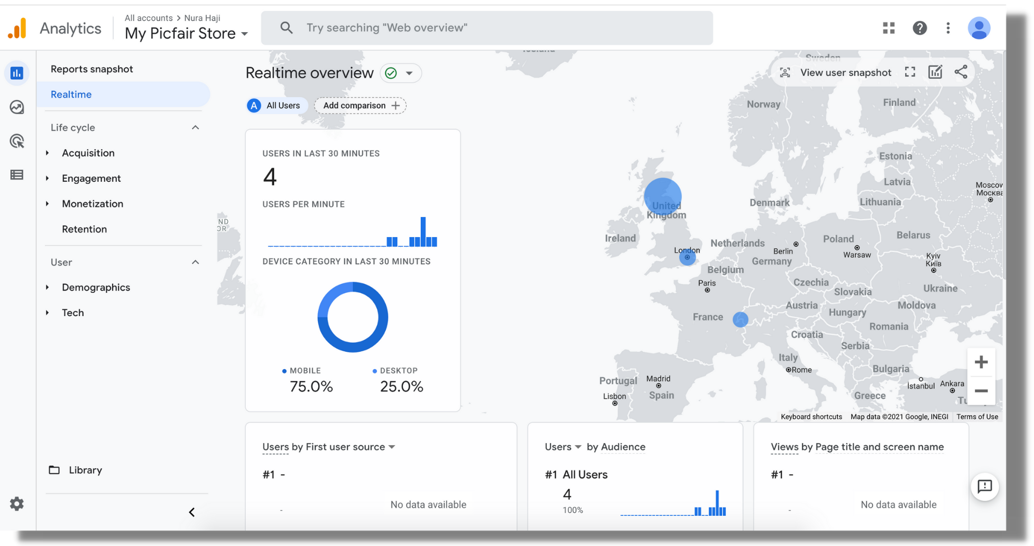Open the Demographics menu item
The image size is (1034, 546).
pos(96,287)
